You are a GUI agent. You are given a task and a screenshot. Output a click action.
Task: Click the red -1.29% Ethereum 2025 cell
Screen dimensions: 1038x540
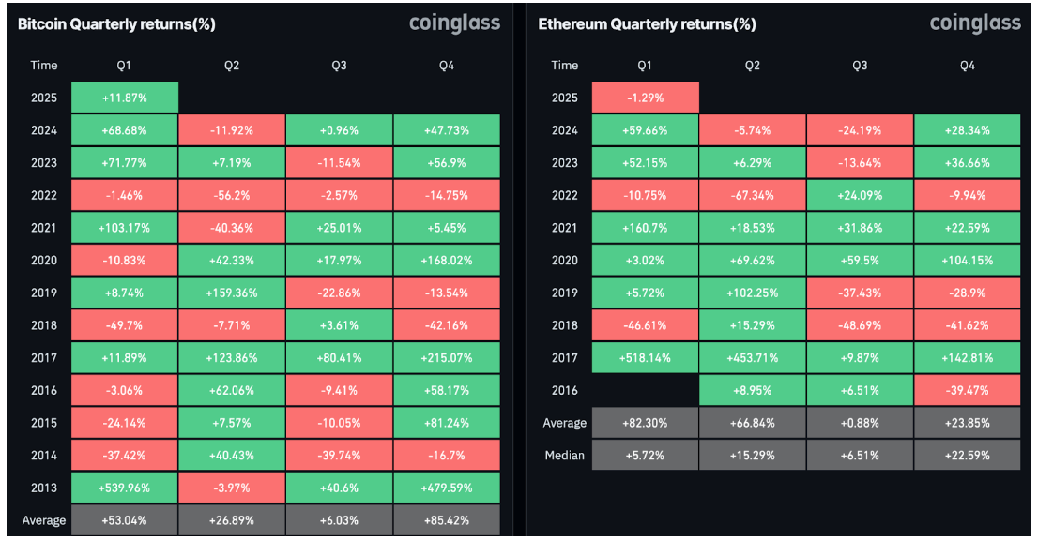pyautogui.click(x=645, y=98)
